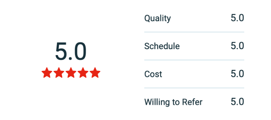This screenshot has width=271, height=120.
Task: Click the first red star
Action: [47, 72]
